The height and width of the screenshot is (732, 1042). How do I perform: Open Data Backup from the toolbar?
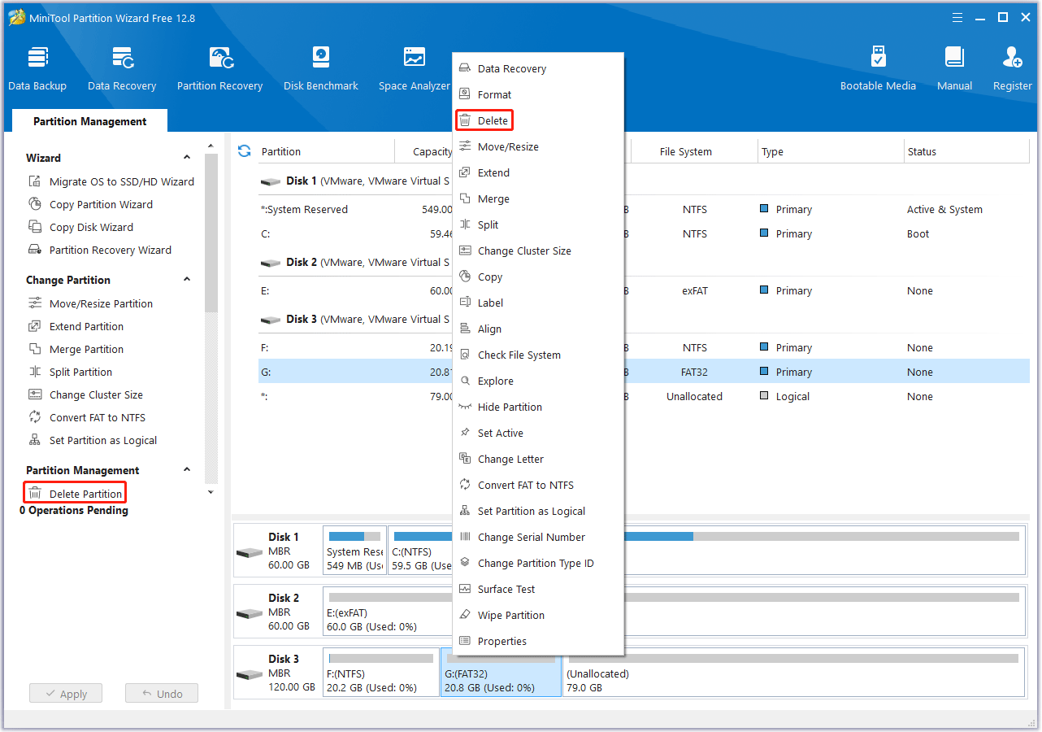[x=37, y=69]
